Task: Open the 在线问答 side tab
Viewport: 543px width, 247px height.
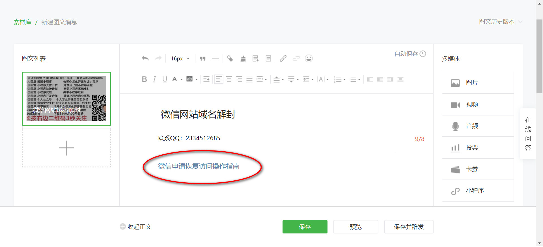Action: [528, 134]
